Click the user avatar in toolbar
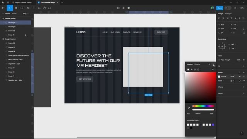Image resolution: width=247 pixels, height=139 pixels. tap(213, 8)
